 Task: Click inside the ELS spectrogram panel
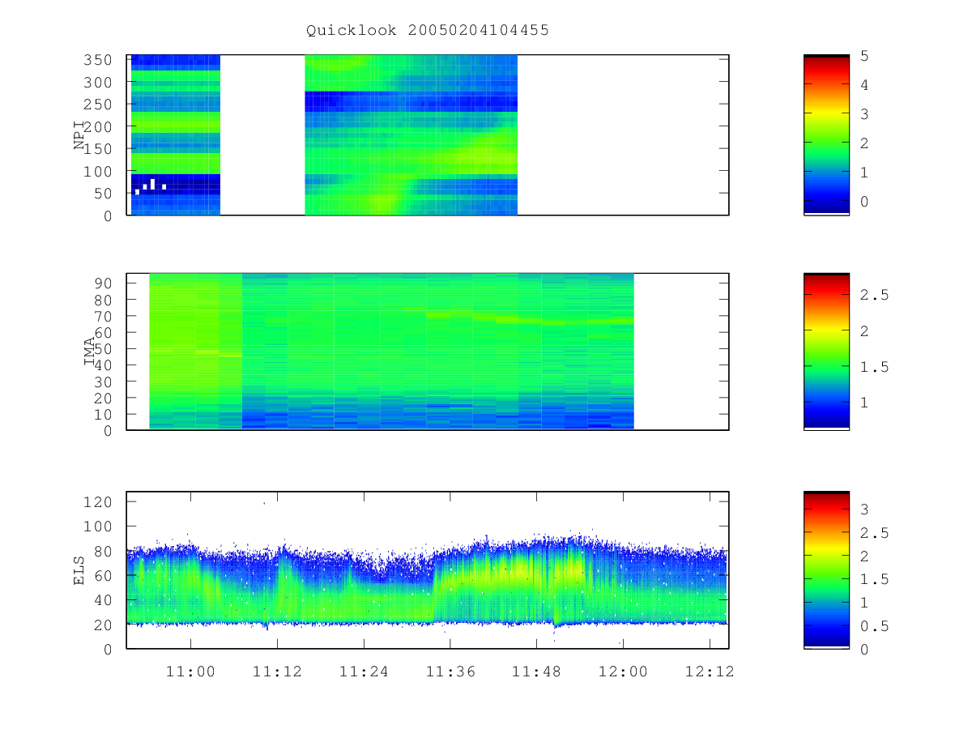tap(428, 570)
